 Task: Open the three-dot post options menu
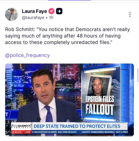130,14
